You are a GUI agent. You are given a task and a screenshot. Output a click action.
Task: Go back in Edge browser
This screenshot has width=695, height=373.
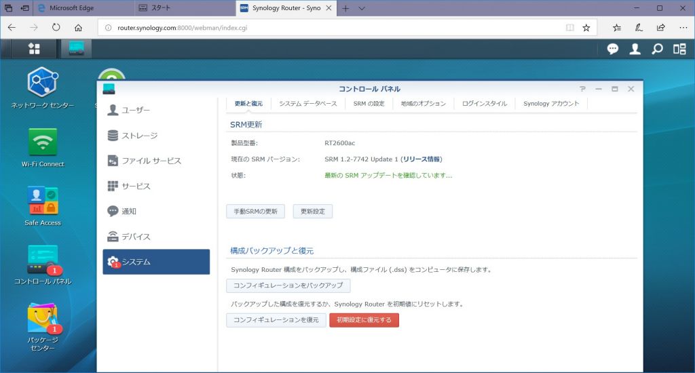(x=12, y=27)
